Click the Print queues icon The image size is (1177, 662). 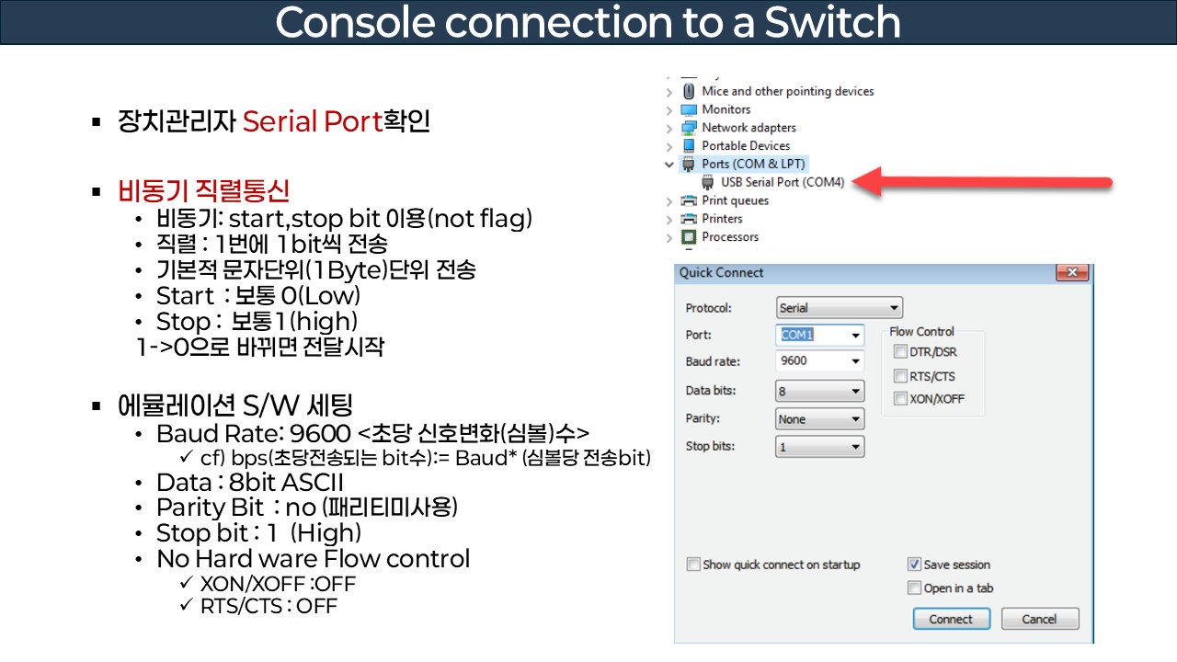point(689,200)
